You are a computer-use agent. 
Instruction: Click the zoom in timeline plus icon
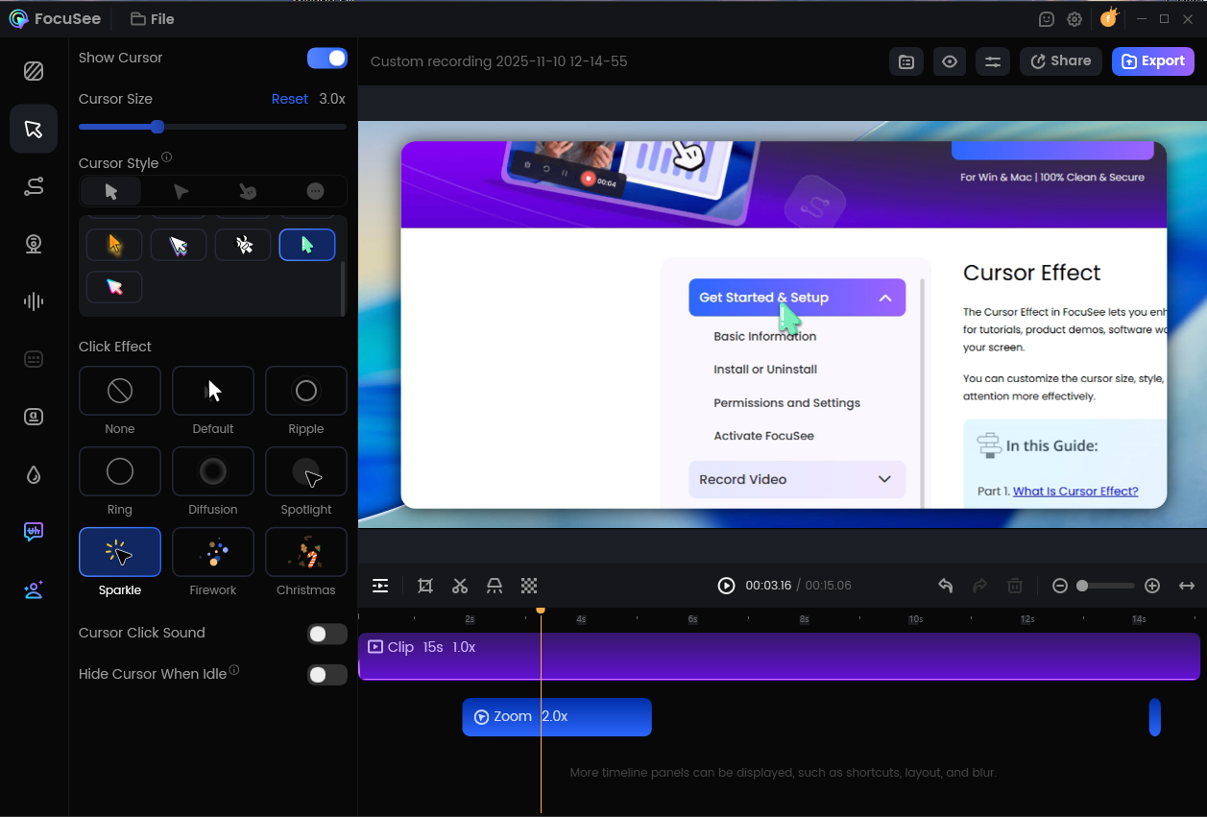(1152, 586)
